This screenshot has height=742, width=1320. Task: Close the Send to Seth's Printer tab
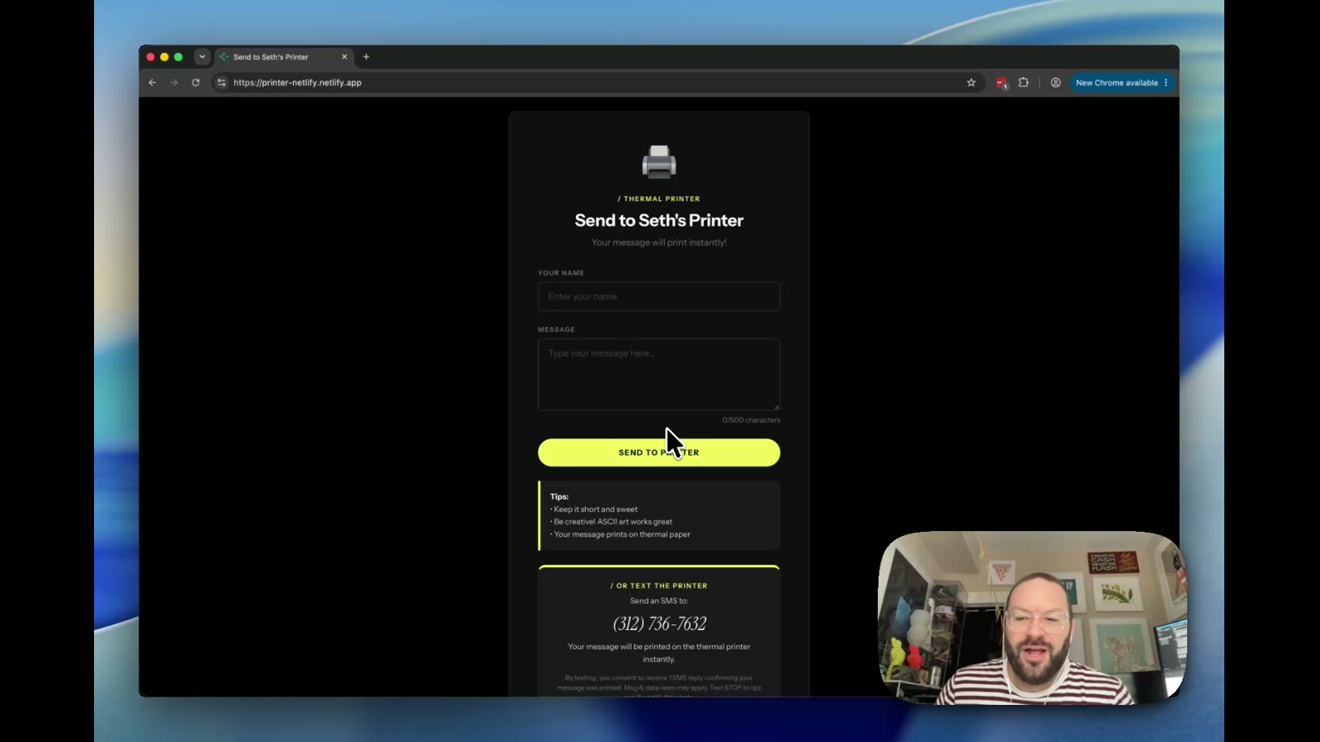coord(344,57)
